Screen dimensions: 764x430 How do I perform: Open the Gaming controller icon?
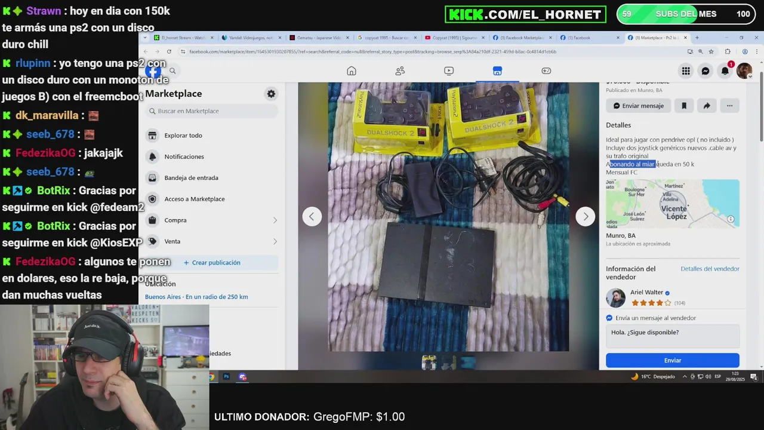(x=546, y=71)
